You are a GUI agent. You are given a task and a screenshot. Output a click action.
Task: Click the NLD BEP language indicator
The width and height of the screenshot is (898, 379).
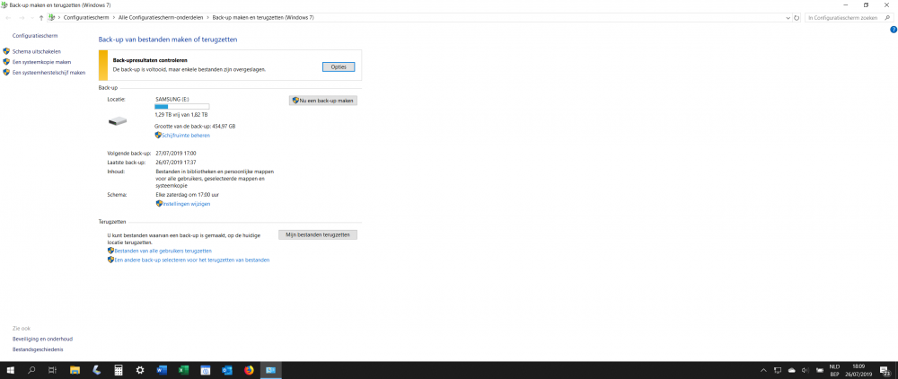click(834, 370)
